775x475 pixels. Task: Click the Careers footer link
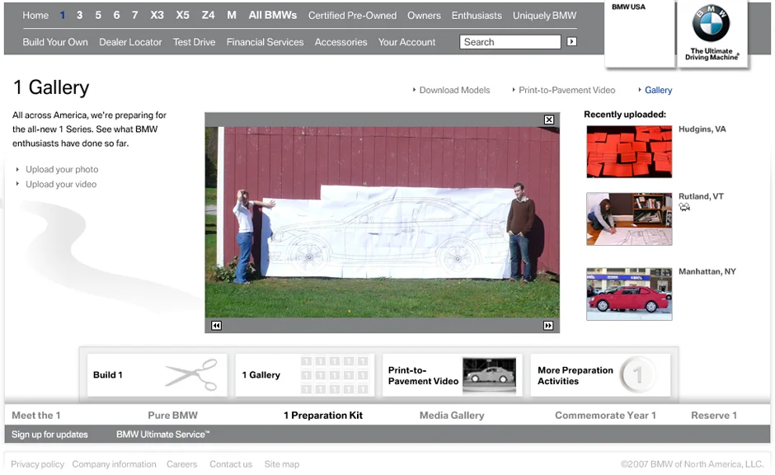click(x=181, y=464)
